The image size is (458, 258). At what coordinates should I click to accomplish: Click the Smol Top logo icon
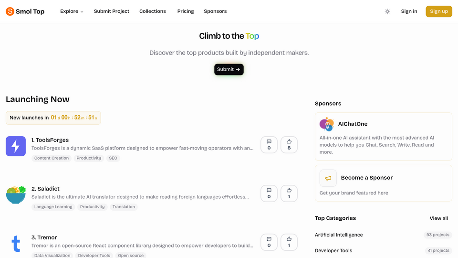[10, 11]
